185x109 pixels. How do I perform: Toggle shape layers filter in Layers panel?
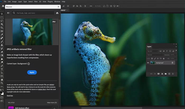(170, 51)
